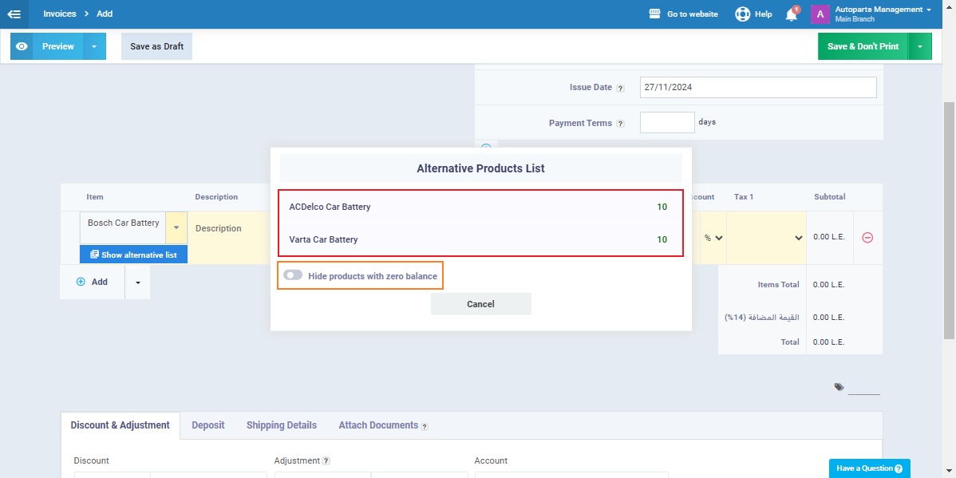956x478 pixels.
Task: Click the help icon next to Issue Date
Action: [x=620, y=88]
